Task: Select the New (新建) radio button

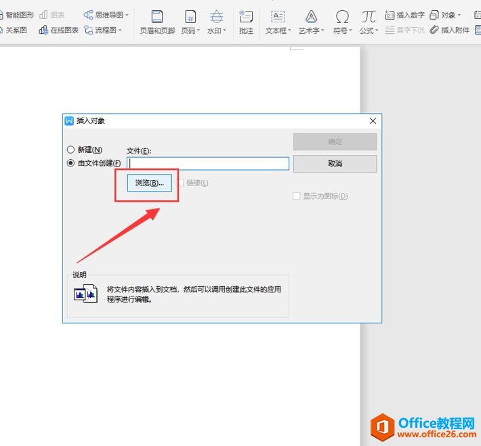Action: 70,150
